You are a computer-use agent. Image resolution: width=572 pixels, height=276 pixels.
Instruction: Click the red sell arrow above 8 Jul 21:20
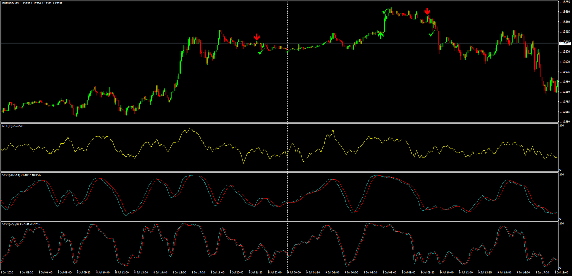click(x=256, y=37)
